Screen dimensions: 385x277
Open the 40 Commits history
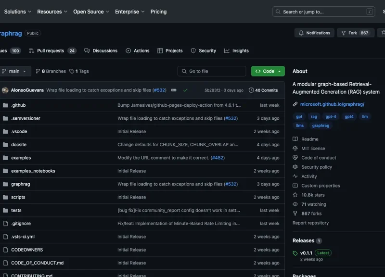[x=263, y=90]
